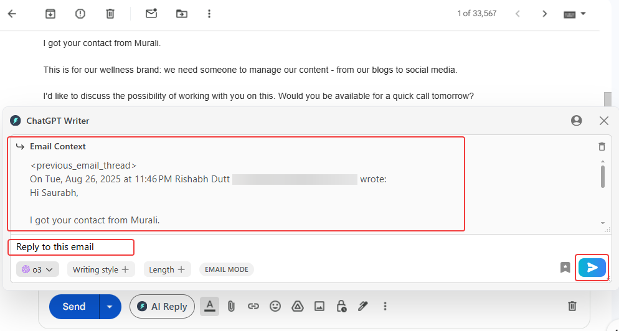Open the Send options dropdown arrow
This screenshot has width=619, height=331.
tap(110, 307)
